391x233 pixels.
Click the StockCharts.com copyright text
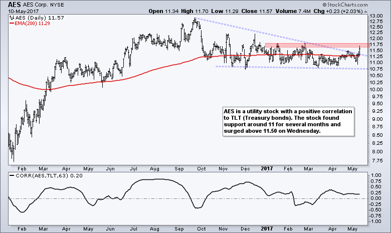[x=345, y=5]
